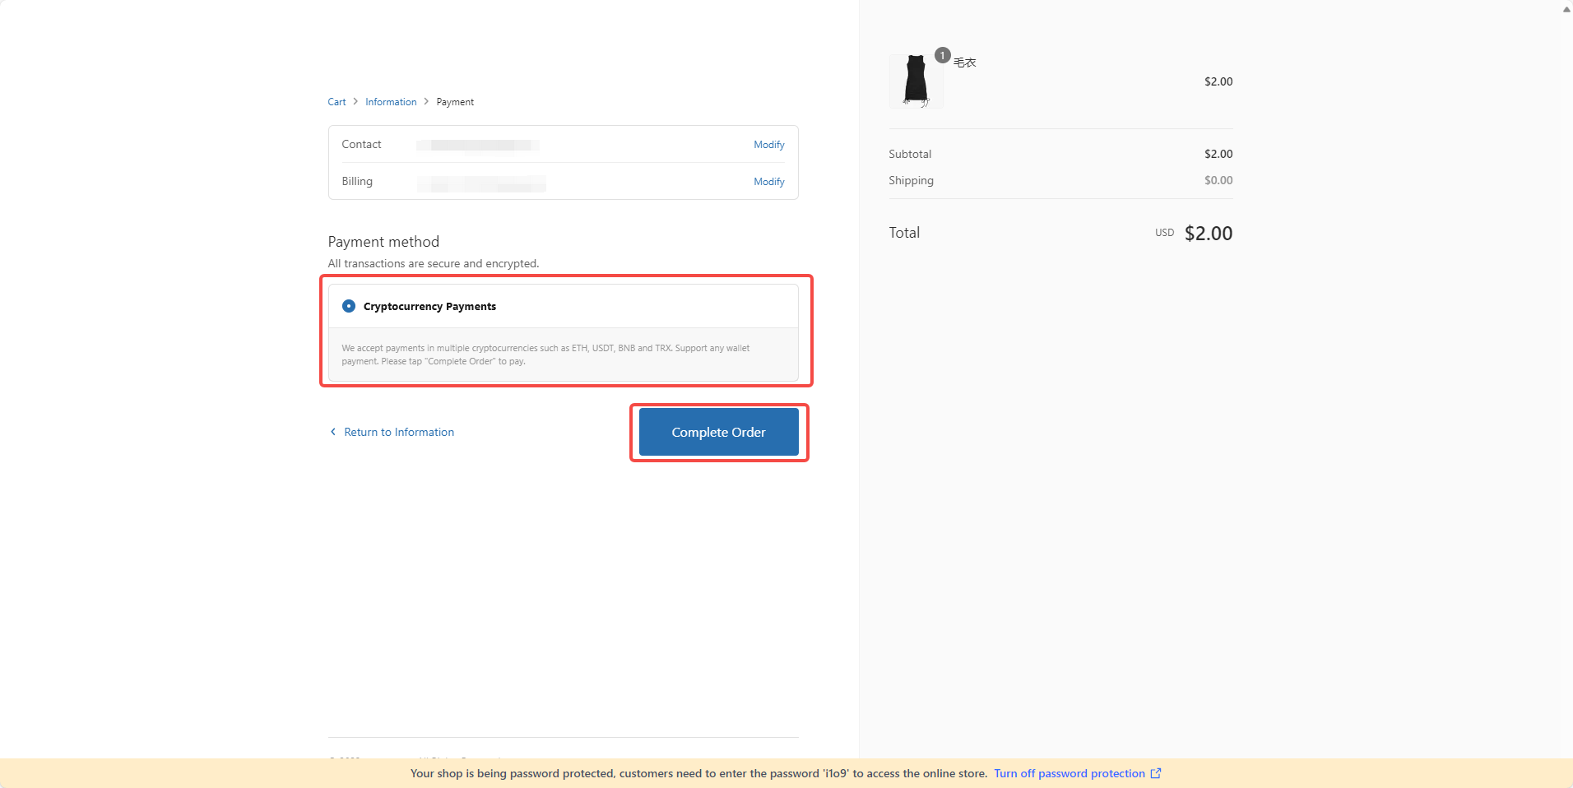The image size is (1573, 788).
Task: Click the Total label
Action: tap(904, 233)
